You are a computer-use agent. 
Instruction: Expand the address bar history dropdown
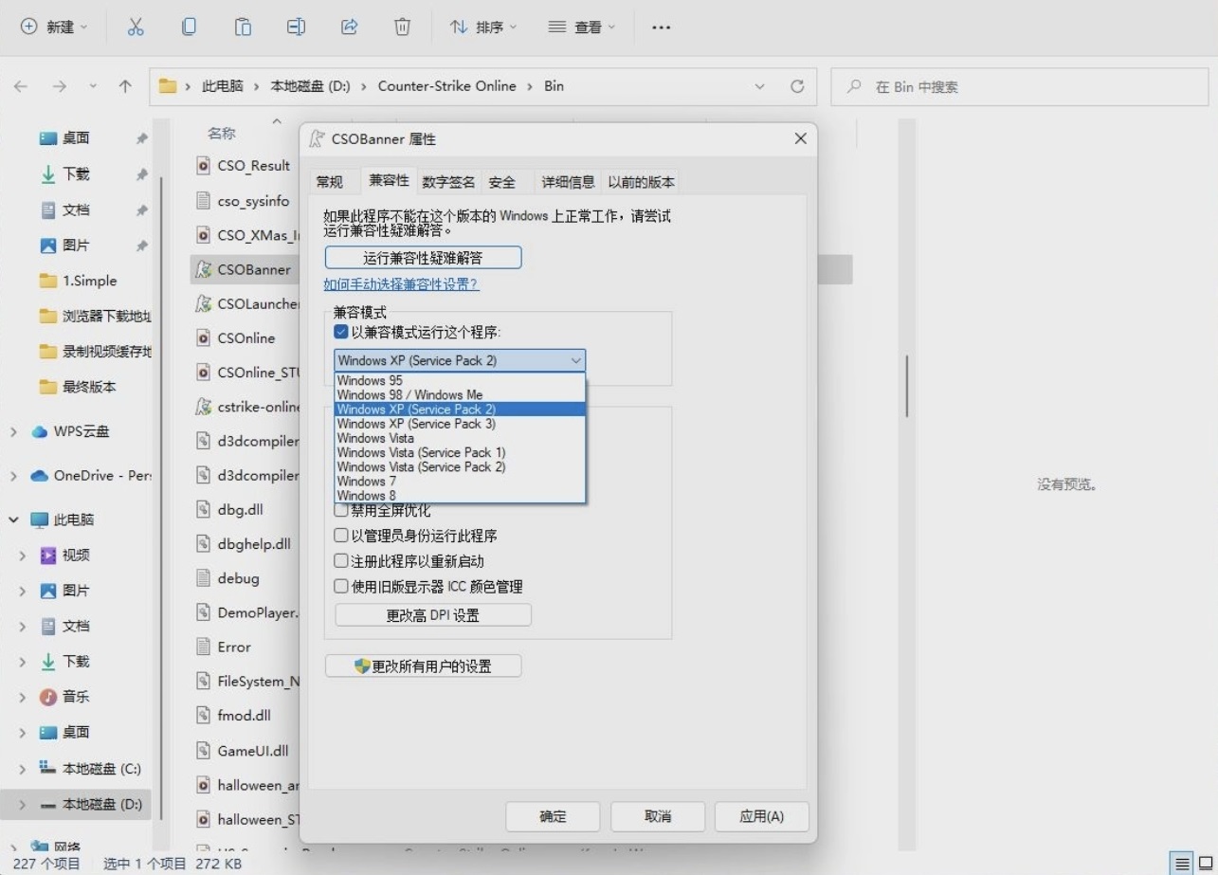[759, 86]
